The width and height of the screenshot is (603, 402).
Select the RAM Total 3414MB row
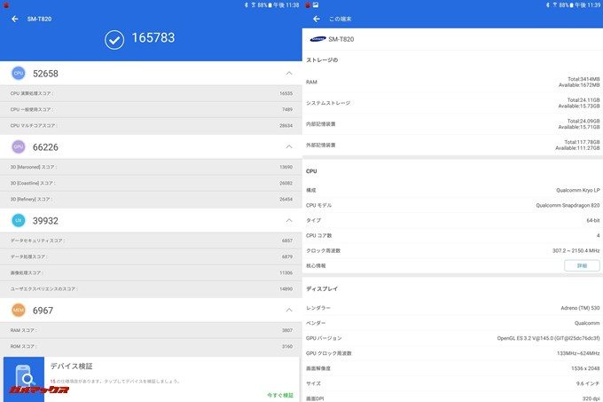click(452, 82)
